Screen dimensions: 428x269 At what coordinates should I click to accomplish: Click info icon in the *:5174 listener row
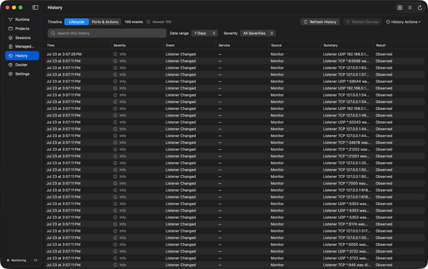click(x=115, y=224)
